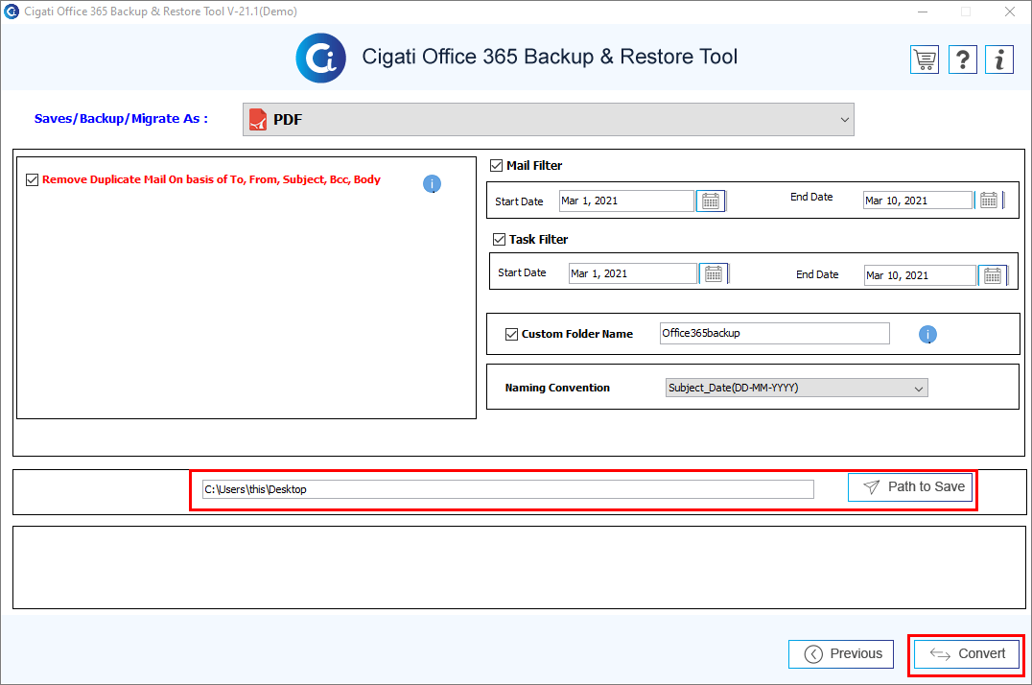The height and width of the screenshot is (685, 1032).
Task: Edit the Task Filter End Date field
Action: tap(920, 275)
